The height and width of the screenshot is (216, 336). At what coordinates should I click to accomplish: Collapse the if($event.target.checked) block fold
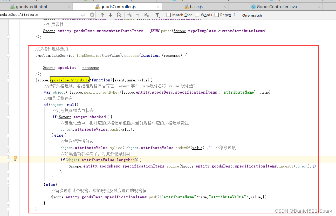(x=9, y=117)
